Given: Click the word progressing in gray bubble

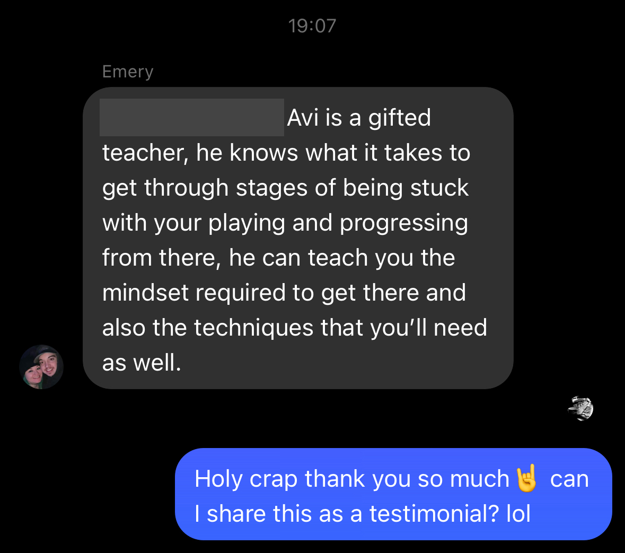Looking at the screenshot, I should 404,223.
